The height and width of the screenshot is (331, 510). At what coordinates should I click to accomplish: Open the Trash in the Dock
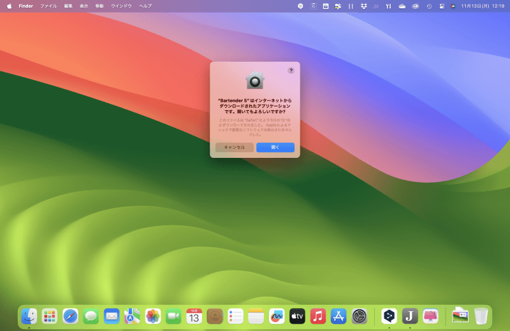[x=481, y=316]
